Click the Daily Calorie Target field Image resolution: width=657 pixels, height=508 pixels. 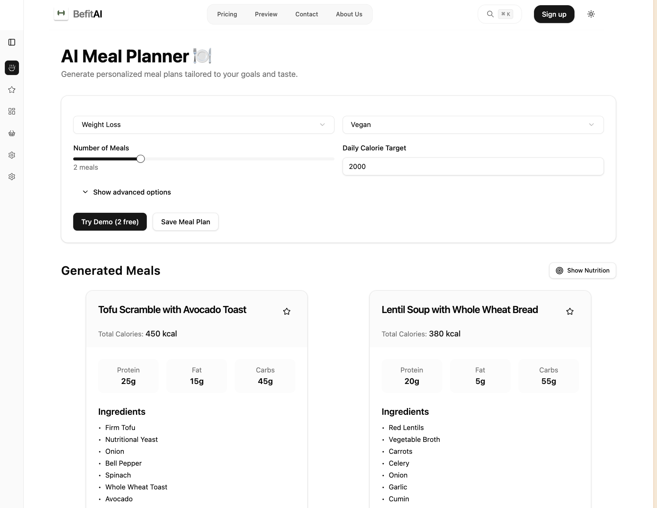pos(473,166)
